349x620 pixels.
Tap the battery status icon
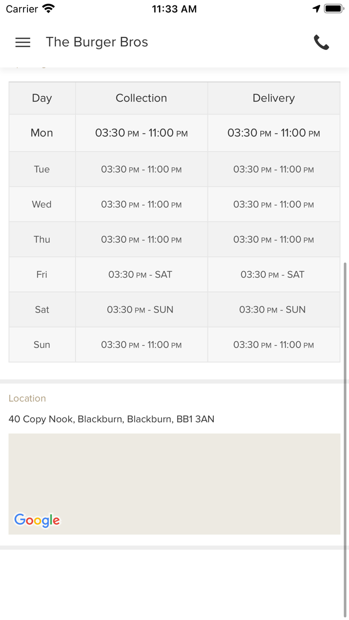[334, 9]
